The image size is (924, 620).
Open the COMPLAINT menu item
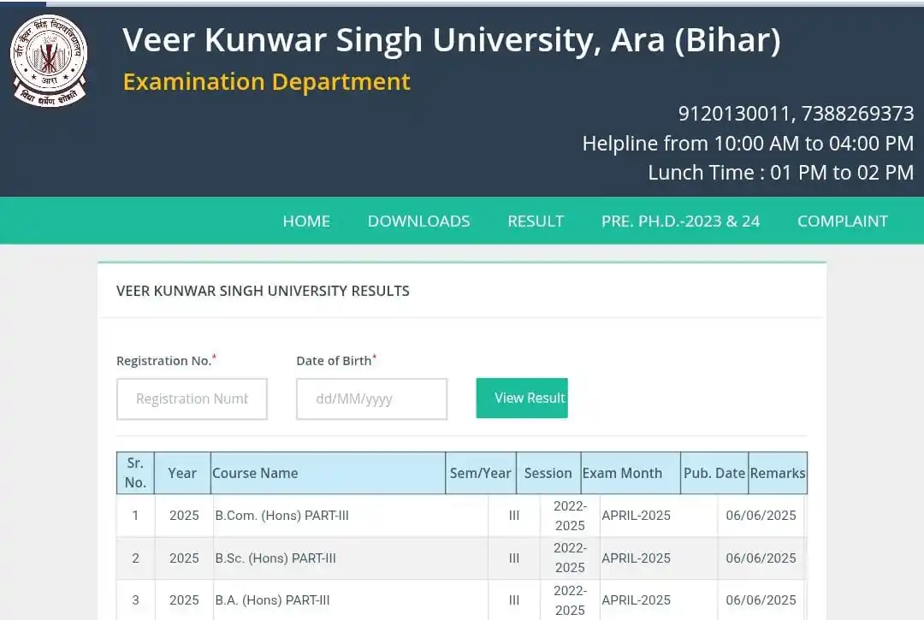pyautogui.click(x=843, y=221)
